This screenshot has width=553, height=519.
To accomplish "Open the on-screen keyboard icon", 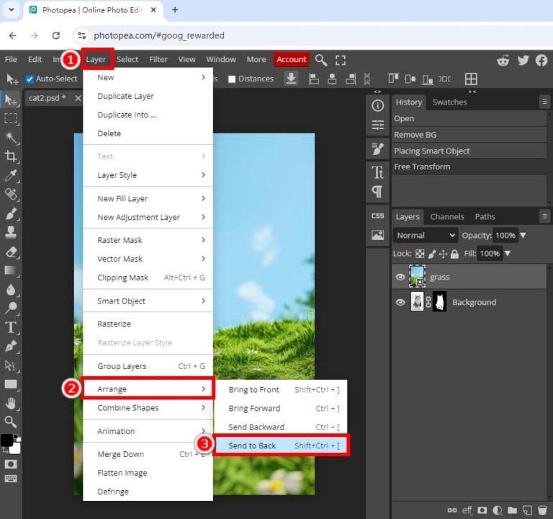I will click(x=11, y=479).
